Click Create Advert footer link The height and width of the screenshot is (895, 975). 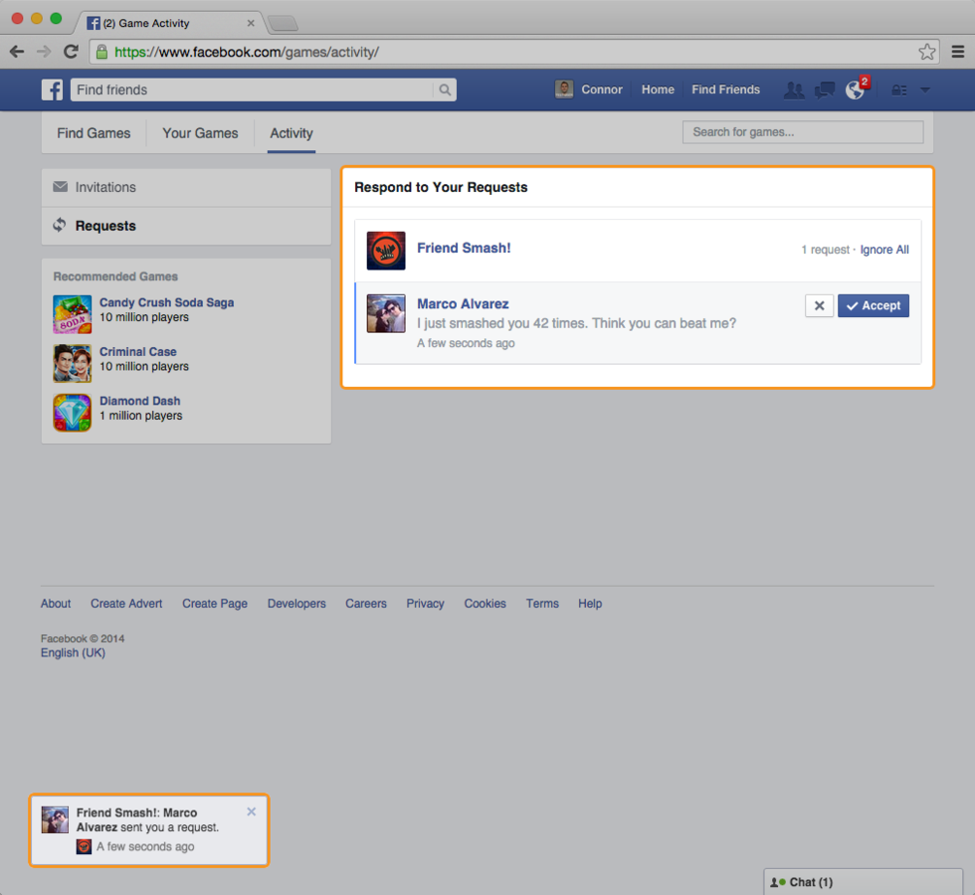(x=126, y=604)
